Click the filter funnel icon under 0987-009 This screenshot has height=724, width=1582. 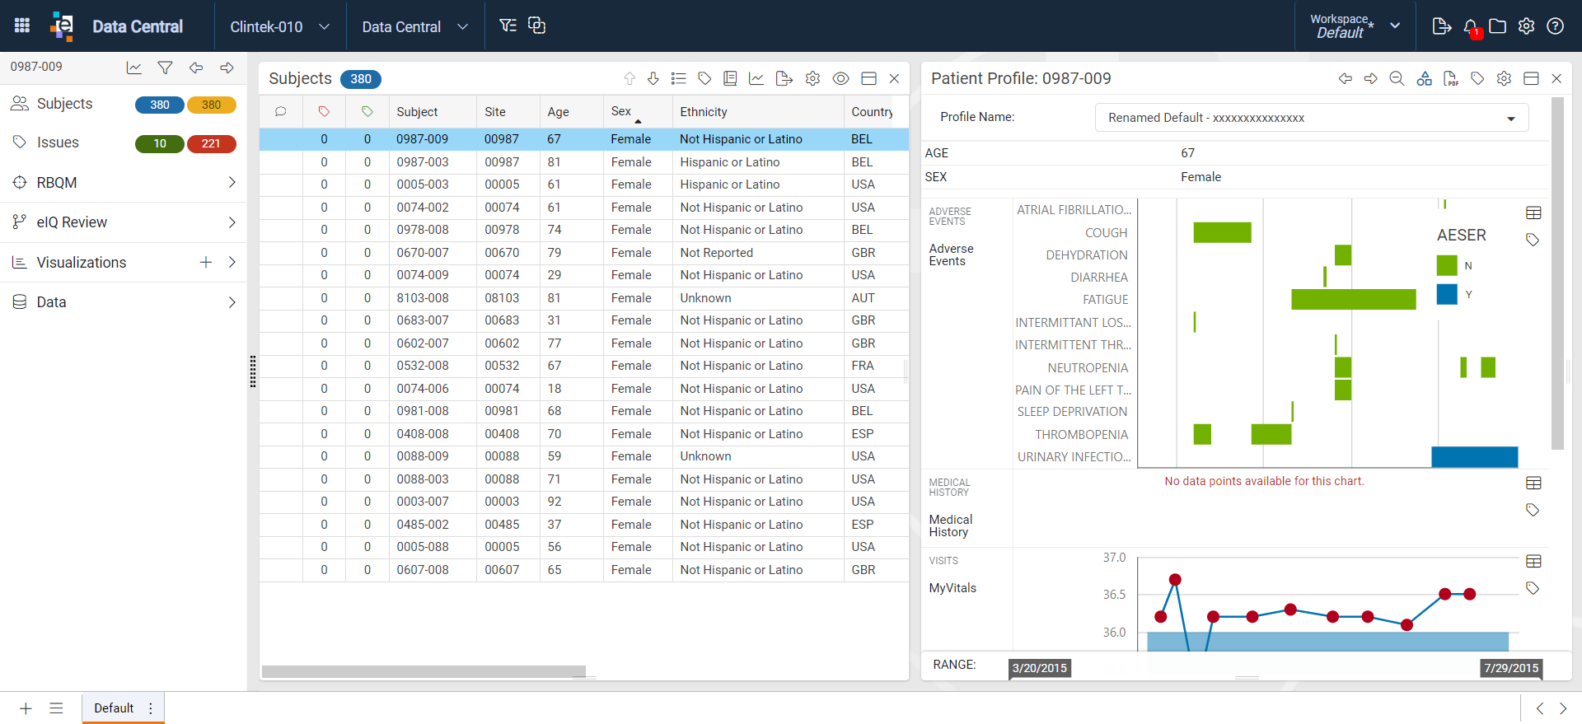tap(165, 68)
